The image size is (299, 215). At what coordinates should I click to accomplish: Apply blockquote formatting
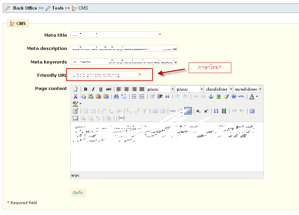pyautogui.click(x=167, y=97)
